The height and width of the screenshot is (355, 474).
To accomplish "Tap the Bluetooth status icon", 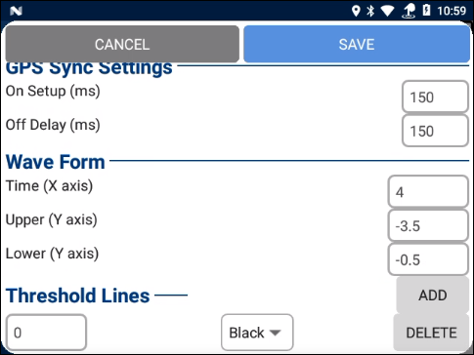I will click(370, 11).
